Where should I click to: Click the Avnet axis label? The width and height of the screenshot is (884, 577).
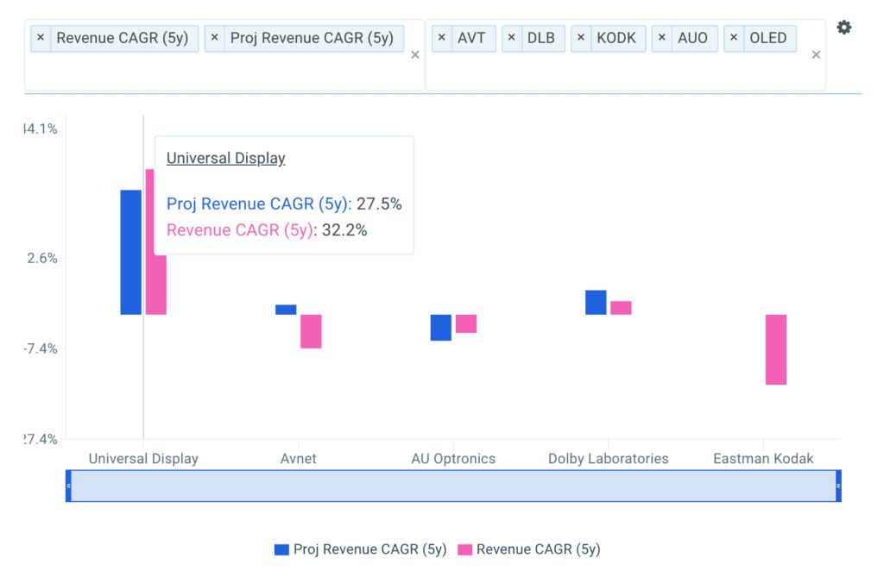coord(299,458)
